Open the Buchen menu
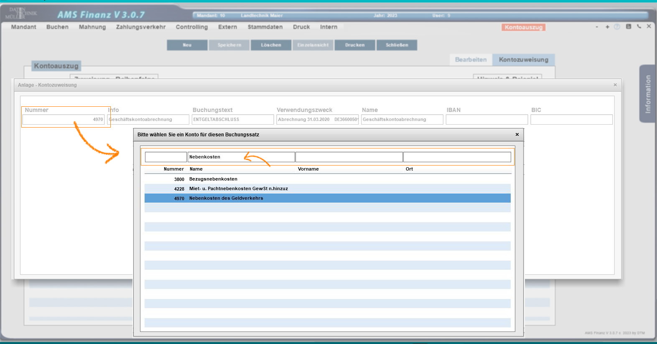 click(x=57, y=27)
